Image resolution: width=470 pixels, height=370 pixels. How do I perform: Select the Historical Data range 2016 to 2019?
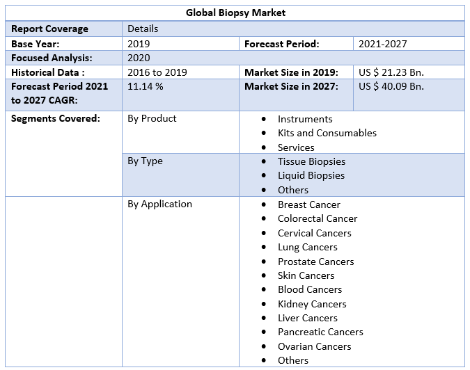click(x=157, y=72)
